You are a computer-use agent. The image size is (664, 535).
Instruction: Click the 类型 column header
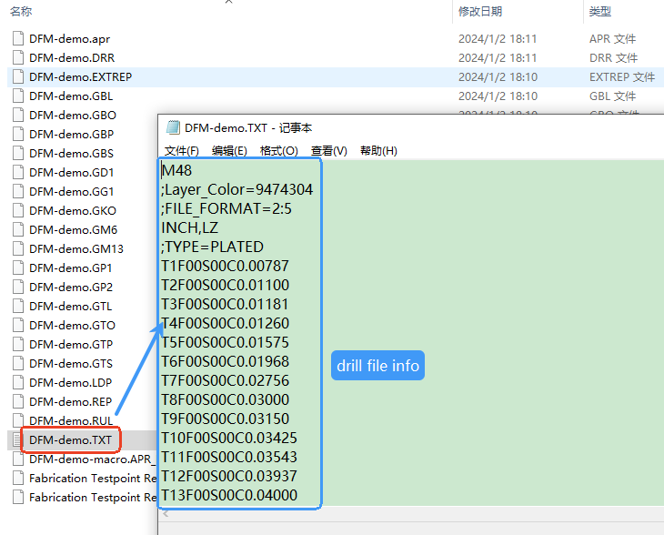pyautogui.click(x=600, y=12)
